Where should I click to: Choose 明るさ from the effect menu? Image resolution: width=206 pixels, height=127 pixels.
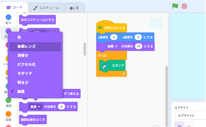(35, 82)
